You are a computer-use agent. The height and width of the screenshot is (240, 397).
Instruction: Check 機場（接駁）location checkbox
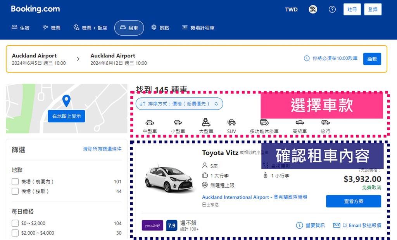15,191
